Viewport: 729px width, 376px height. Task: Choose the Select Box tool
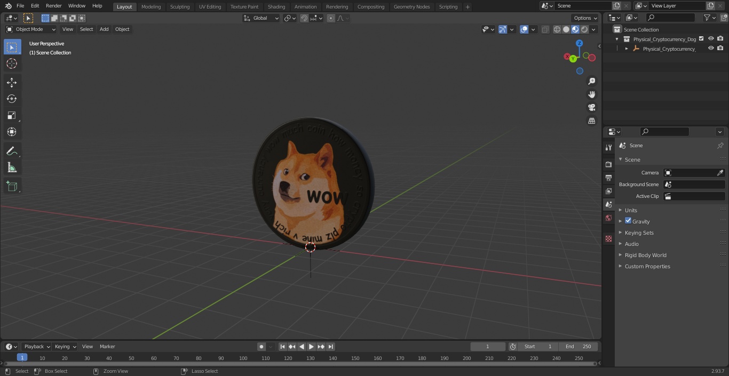(12, 47)
